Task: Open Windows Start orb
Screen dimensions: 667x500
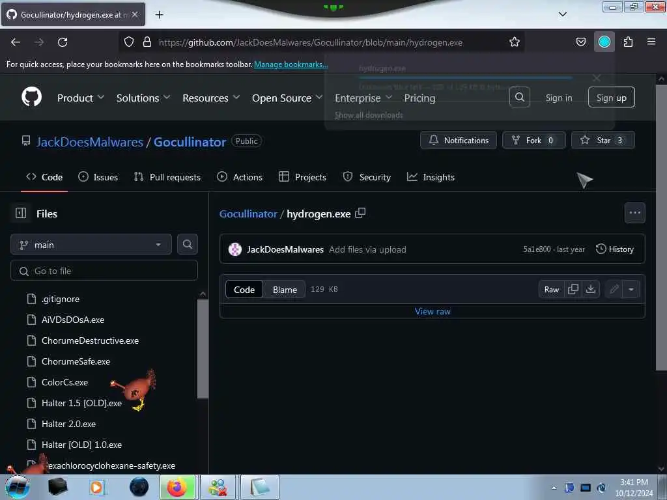Action: 18,487
